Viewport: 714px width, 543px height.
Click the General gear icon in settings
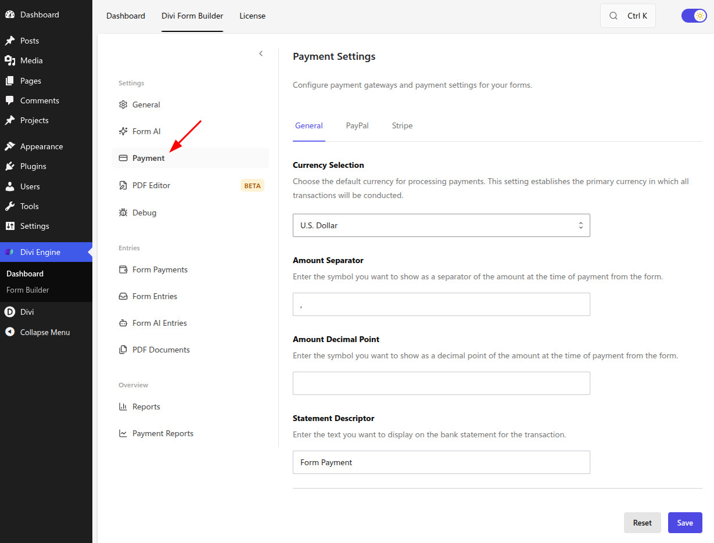coord(123,105)
